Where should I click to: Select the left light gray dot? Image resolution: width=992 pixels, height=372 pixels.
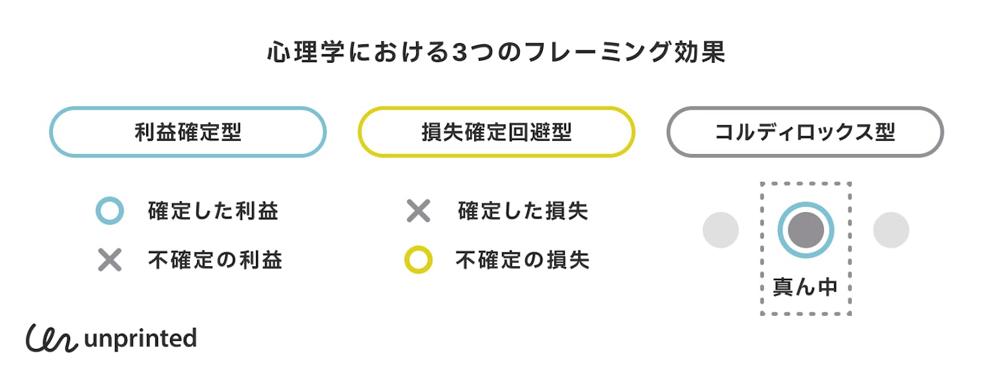coord(720,230)
